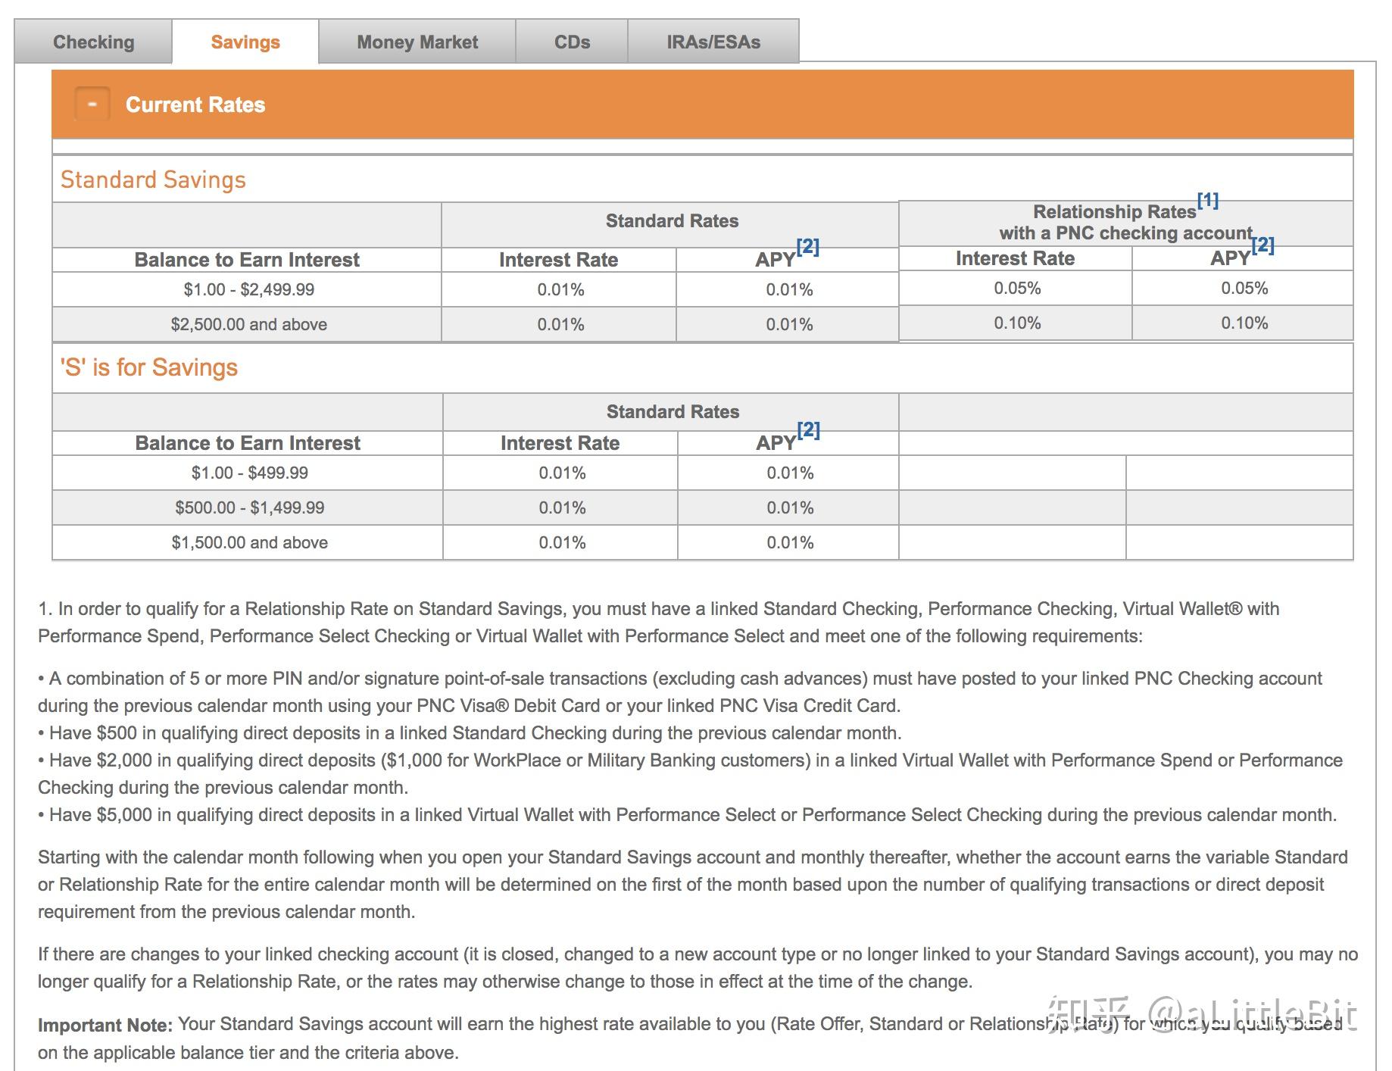
Task: Switch to the IRAs/ESAs tab
Action: (x=713, y=42)
